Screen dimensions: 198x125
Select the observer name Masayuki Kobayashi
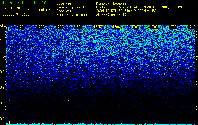click(x=113, y=3)
